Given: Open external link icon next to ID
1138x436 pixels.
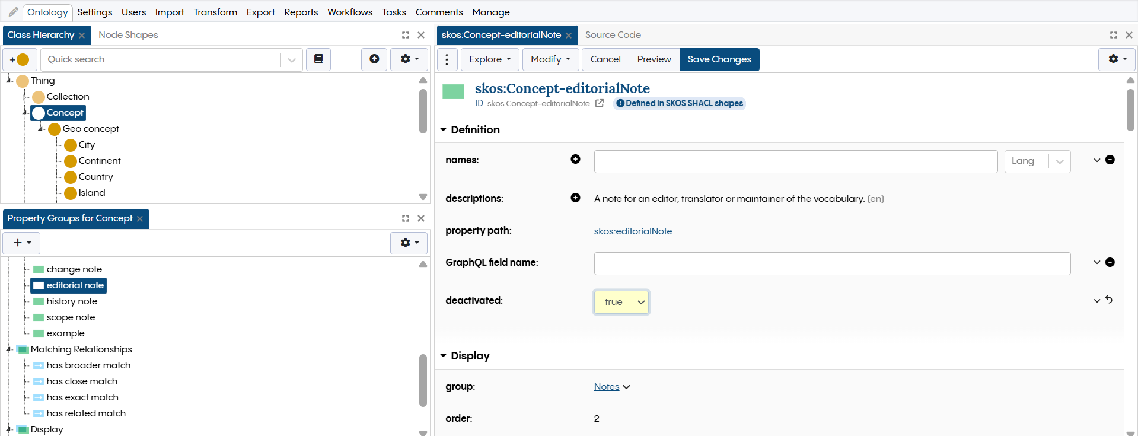Looking at the screenshot, I should pos(600,103).
